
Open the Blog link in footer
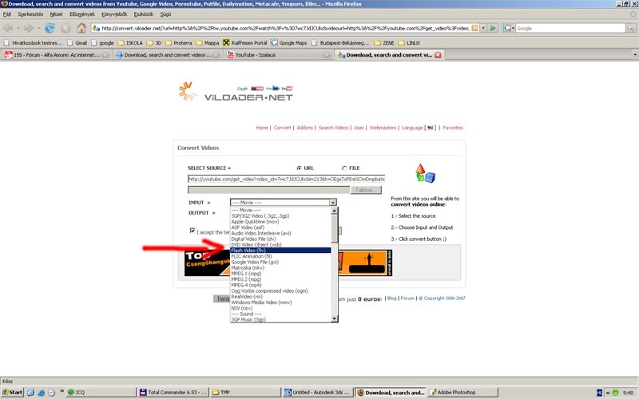click(391, 298)
